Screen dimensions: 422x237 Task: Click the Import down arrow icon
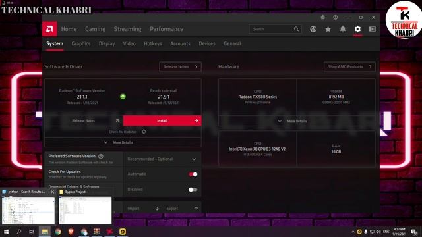(x=157, y=209)
